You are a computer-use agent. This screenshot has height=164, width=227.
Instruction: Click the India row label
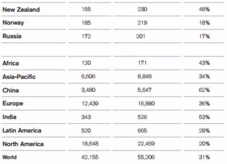point(9,117)
